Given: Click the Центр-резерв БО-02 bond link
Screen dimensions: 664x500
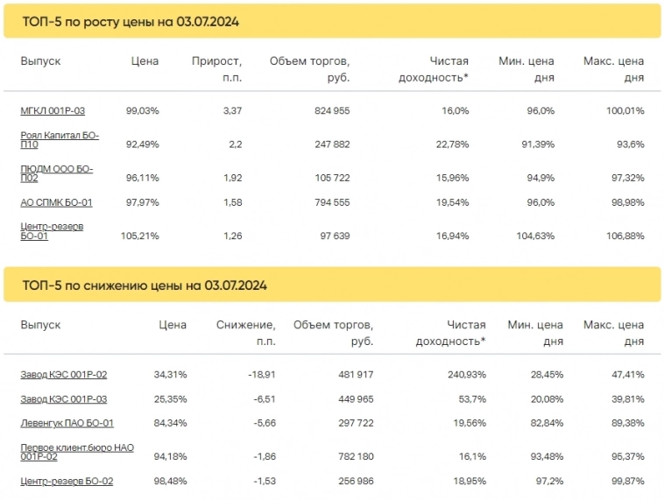Looking at the screenshot, I should coord(67,481).
